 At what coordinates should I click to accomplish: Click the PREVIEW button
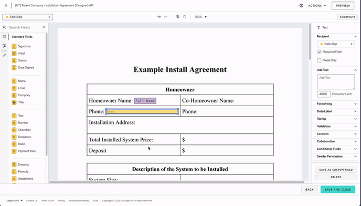[343, 6]
